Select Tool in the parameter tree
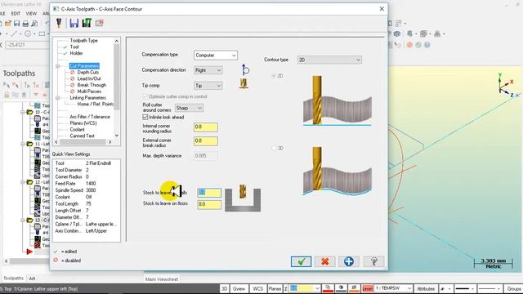This screenshot has height=294, width=523. click(74, 47)
